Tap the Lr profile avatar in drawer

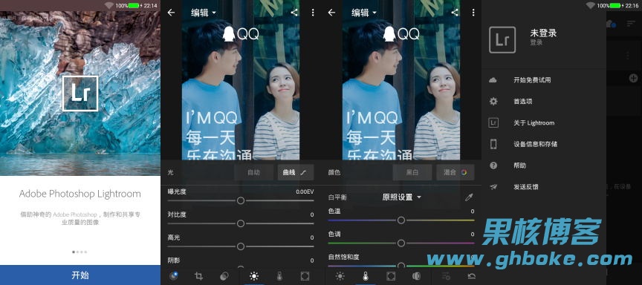click(502, 40)
